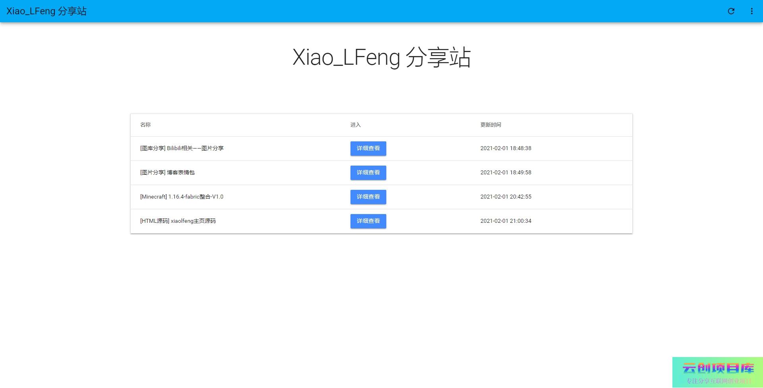The height and width of the screenshot is (388, 763).
Task: Click the 云创项目库 banner in corner
Action: [x=718, y=372]
